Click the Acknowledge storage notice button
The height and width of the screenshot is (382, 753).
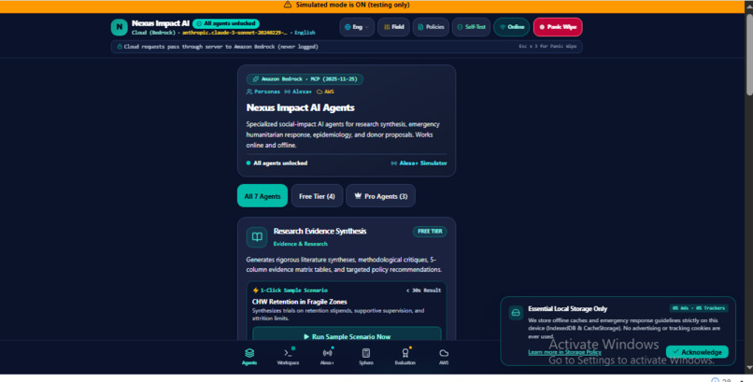click(x=697, y=352)
